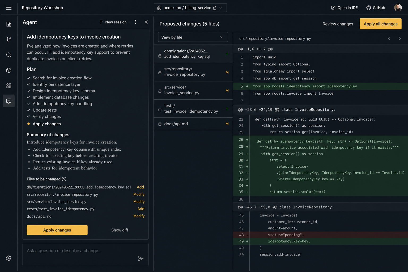
Task: Click added import IdempotencyKey line
Action: point(320,86)
